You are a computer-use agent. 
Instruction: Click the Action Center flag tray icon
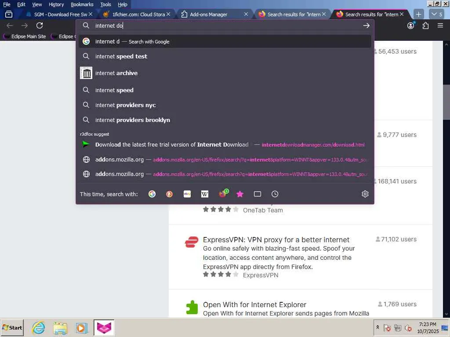point(387,328)
